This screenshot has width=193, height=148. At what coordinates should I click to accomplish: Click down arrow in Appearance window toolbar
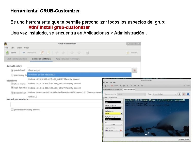tap(131, 86)
